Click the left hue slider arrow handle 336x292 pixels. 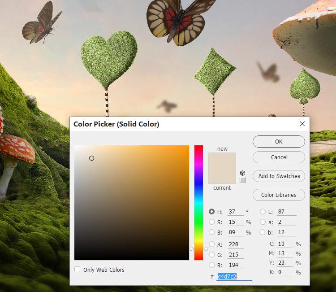(x=192, y=248)
